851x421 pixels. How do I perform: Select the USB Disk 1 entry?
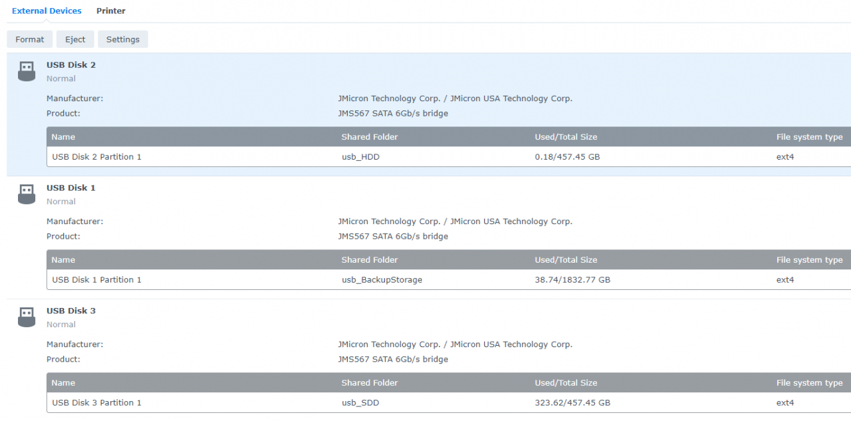(x=70, y=188)
